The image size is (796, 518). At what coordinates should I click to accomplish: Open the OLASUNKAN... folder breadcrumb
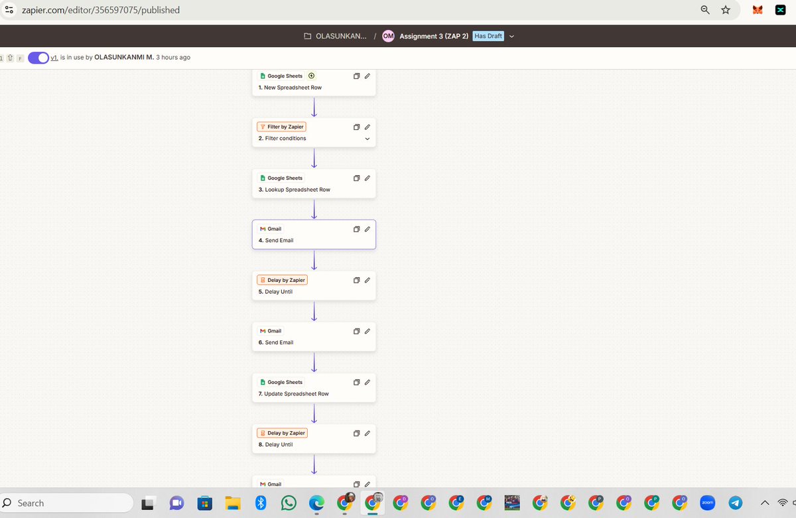pos(335,36)
